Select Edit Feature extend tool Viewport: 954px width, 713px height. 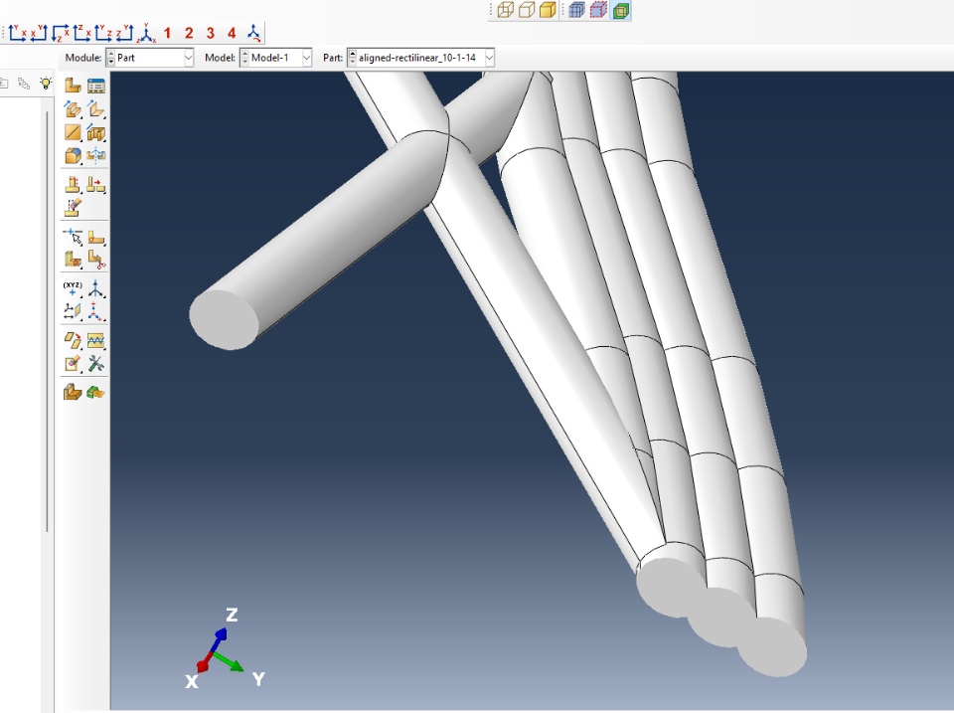(x=73, y=184)
